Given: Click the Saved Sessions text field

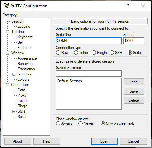Looking at the screenshot, I should (89, 74).
